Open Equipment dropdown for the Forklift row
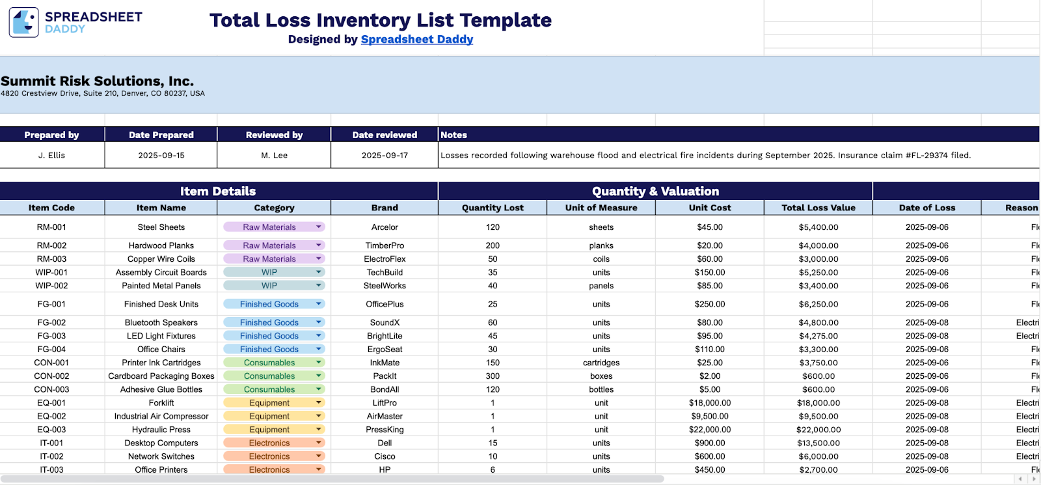 point(319,403)
